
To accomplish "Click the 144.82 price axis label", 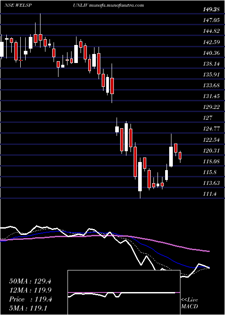I will pyautogui.click(x=211, y=31).
